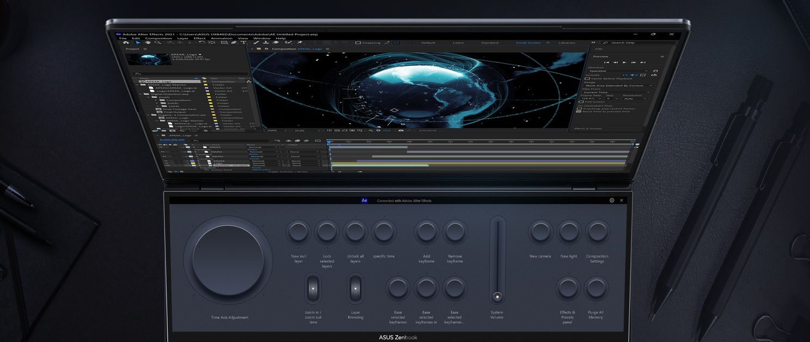The height and width of the screenshot is (342, 810).
Task: Click the Home icon in toolbar
Action: pos(126,42)
